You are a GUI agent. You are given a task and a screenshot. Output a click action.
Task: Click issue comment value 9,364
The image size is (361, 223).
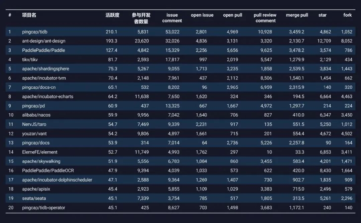click(173, 180)
